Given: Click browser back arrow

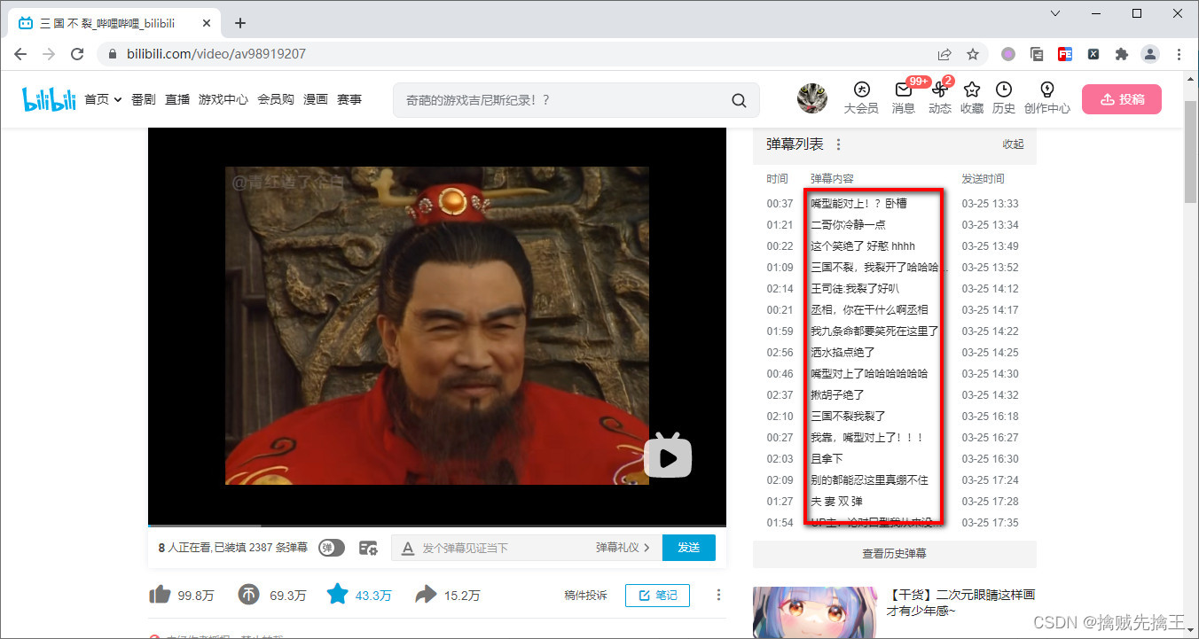Looking at the screenshot, I should pyautogui.click(x=20, y=54).
